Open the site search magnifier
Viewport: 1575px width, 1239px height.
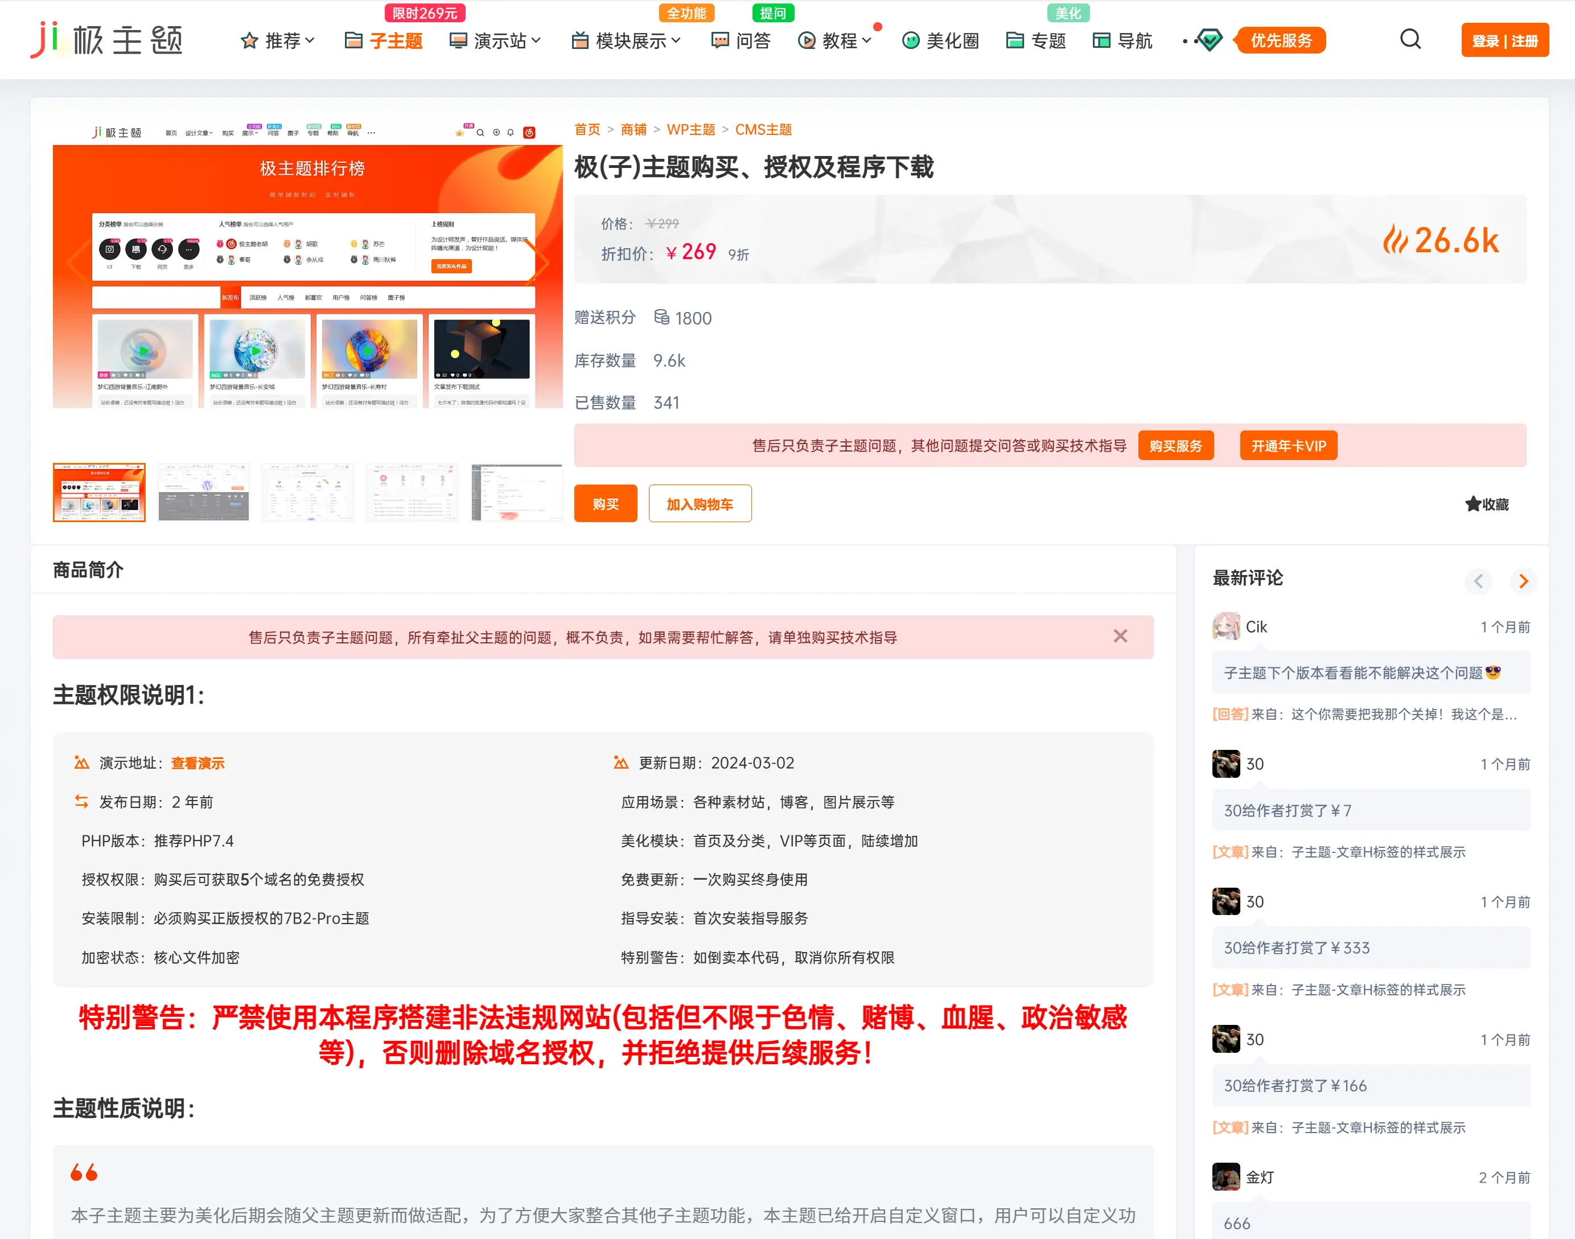click(x=1410, y=40)
